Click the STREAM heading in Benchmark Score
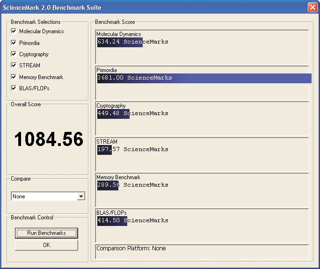This screenshot has height=269, width=320. (107, 142)
